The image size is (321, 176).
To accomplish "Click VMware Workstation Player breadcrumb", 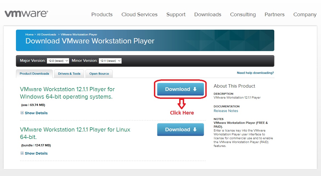I will 79,34.
